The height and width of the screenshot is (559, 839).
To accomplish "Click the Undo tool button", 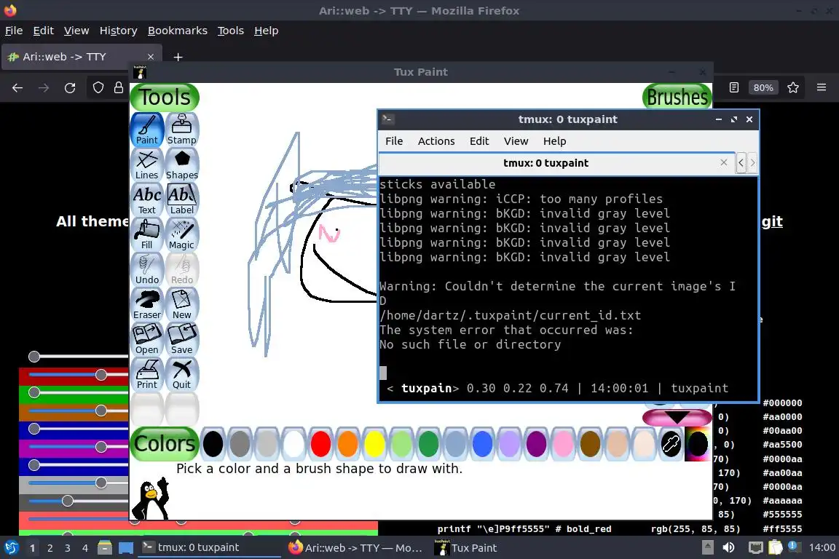I will click(146, 269).
